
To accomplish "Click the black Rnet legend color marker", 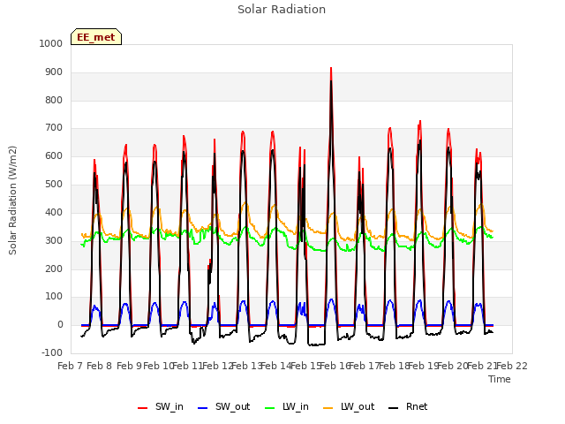I will (394, 408).
